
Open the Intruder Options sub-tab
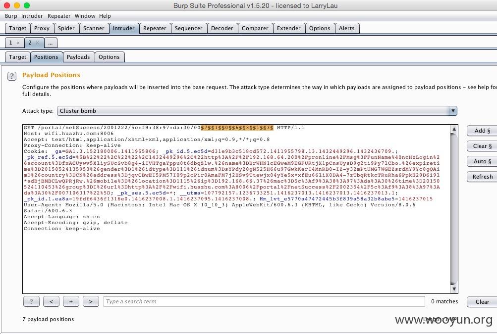point(109,57)
